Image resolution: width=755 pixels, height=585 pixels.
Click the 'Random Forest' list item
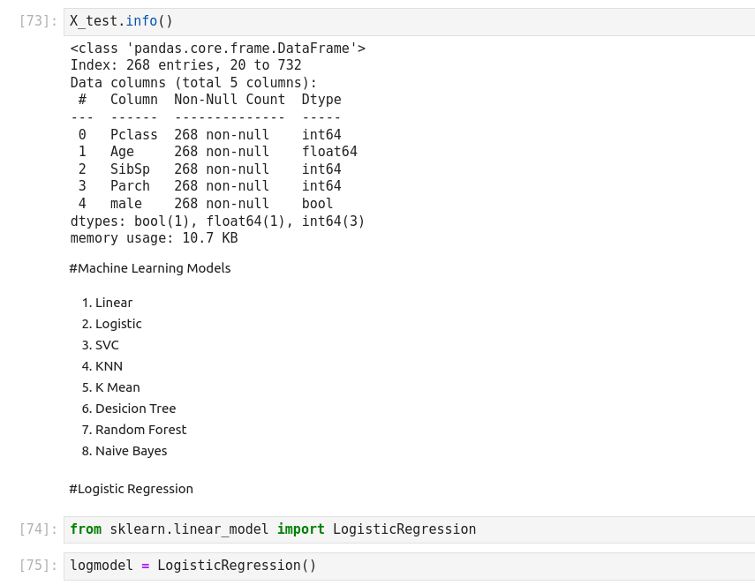[140, 430]
